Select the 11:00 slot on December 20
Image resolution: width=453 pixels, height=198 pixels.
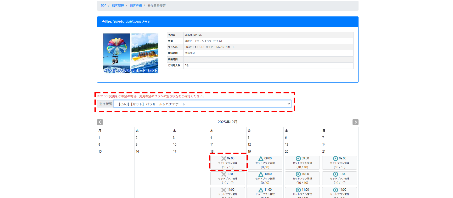point(302,192)
